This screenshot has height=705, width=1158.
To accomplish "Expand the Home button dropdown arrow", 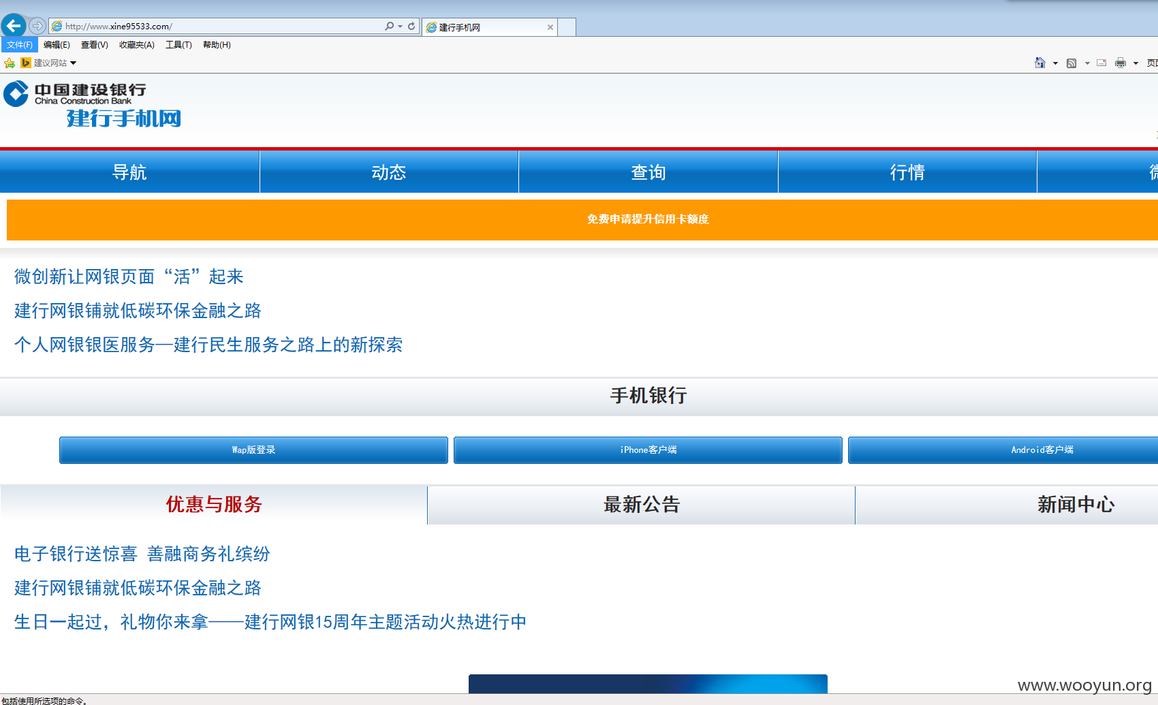I will coord(1055,63).
